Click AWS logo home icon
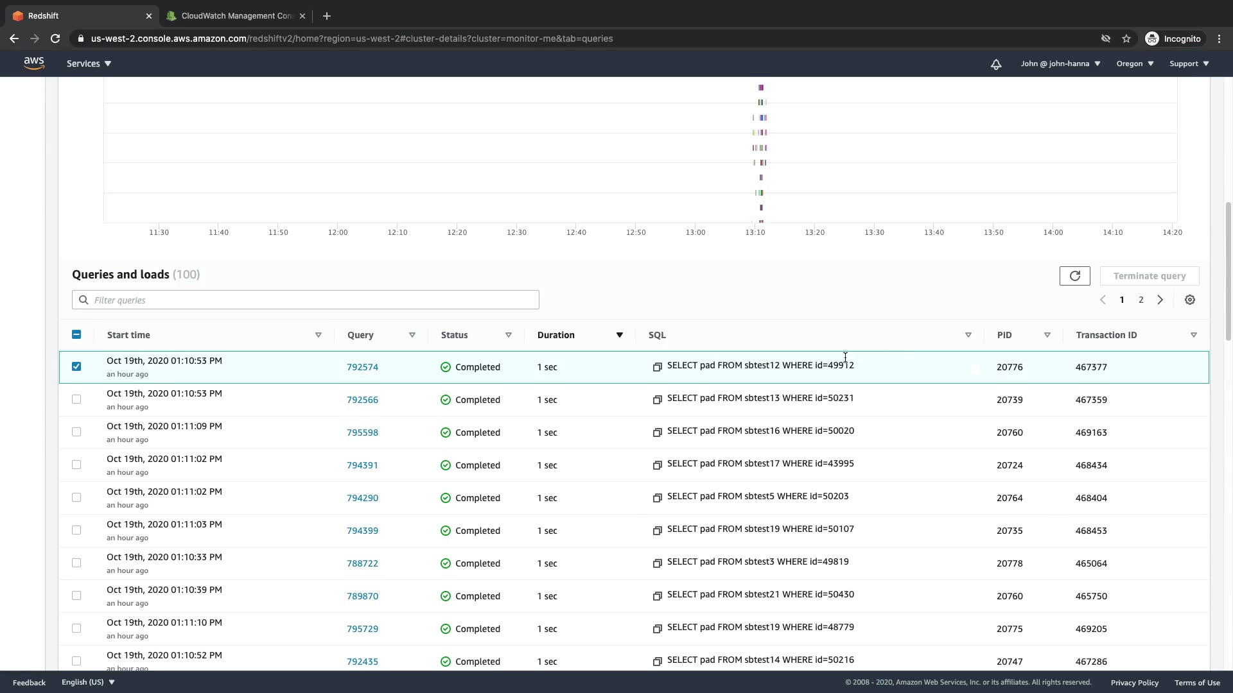Image resolution: width=1233 pixels, height=693 pixels. 34,63
